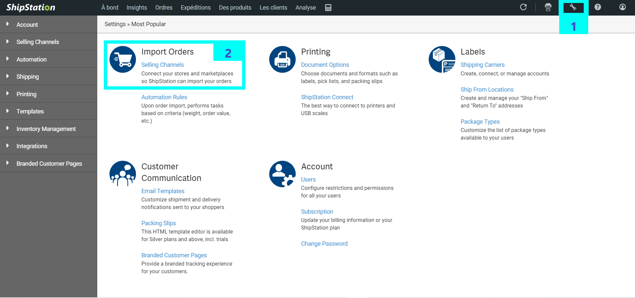Open the print queue icon

548,7
